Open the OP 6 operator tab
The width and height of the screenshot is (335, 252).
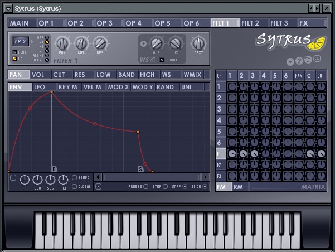pos(196,23)
